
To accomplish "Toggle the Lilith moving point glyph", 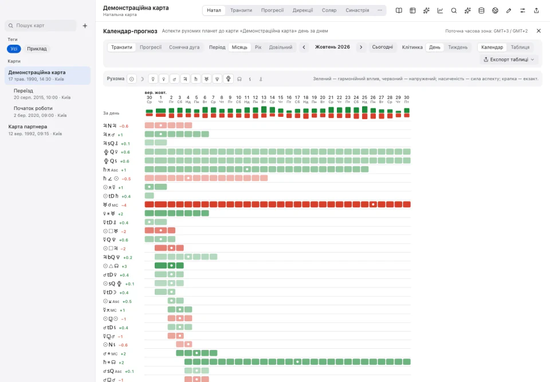I will 250,79.
